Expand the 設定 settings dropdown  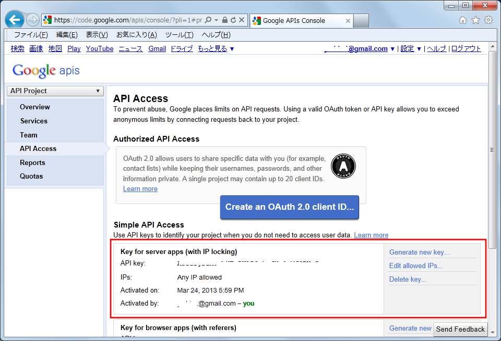(x=411, y=48)
